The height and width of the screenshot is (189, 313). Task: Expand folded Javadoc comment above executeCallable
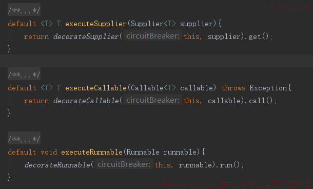click(24, 74)
